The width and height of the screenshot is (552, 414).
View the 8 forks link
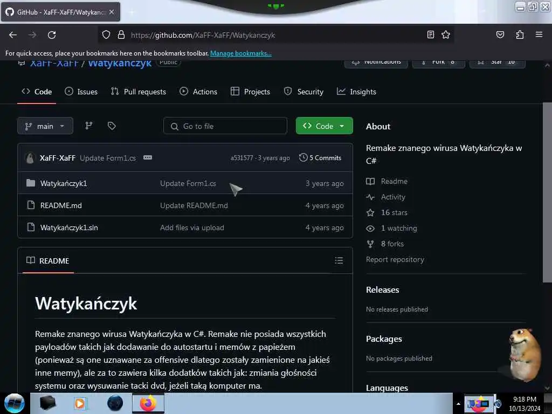coord(392,244)
